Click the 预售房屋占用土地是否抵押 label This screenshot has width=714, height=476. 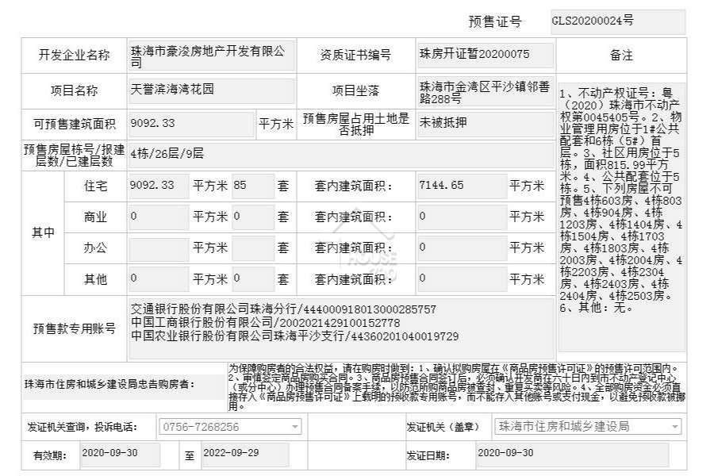(356, 125)
